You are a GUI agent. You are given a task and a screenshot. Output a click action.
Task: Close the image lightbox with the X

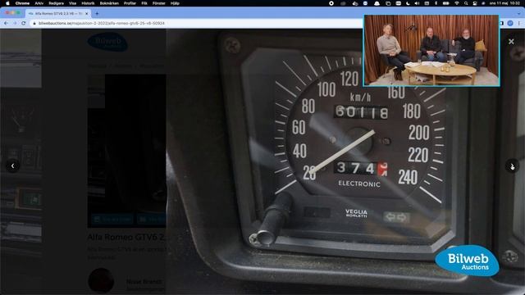(511, 42)
